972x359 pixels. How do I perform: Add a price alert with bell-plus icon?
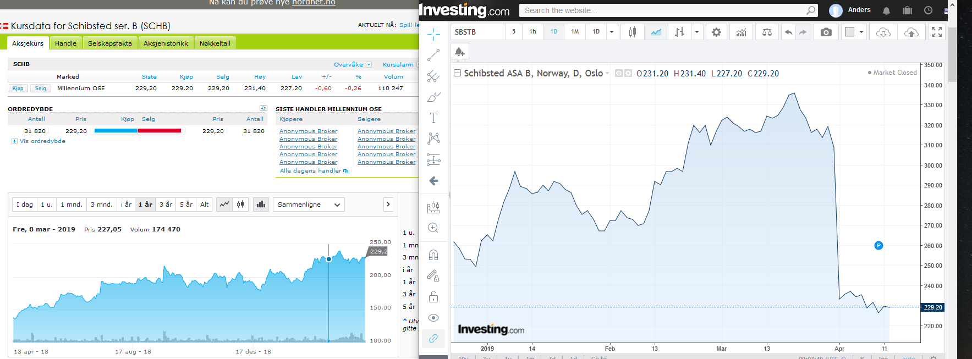[x=460, y=52]
